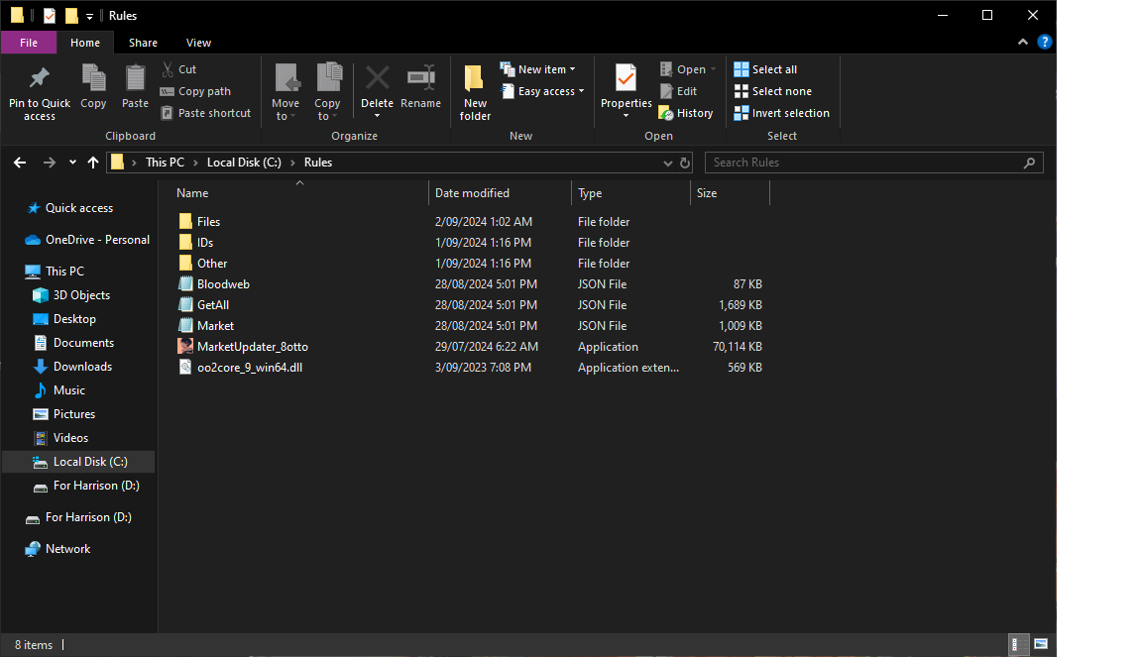1142x657 pixels.
Task: Select the IDs folder
Action: 196,243
